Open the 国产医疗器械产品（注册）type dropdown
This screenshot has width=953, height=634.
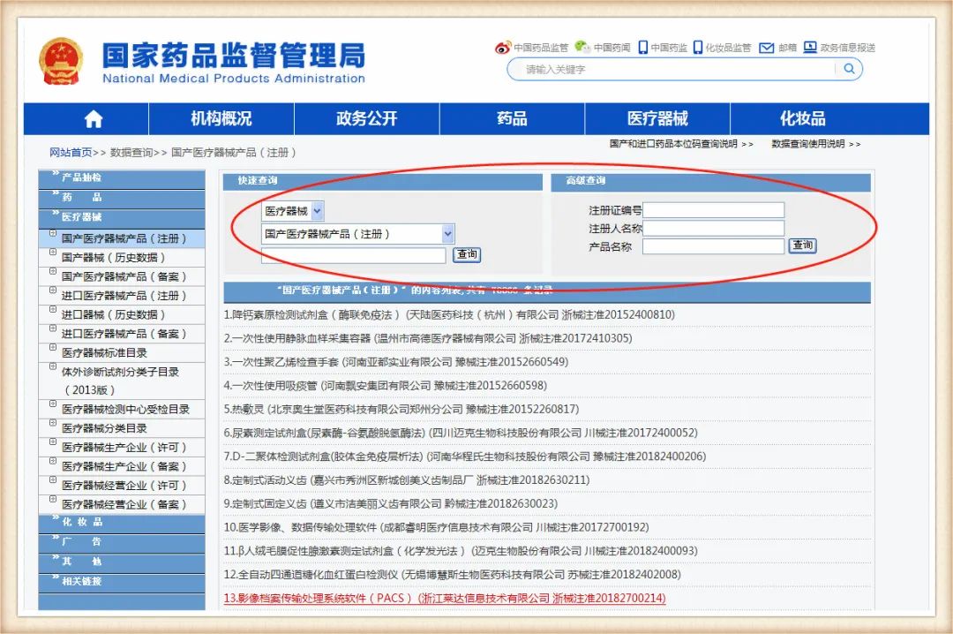356,233
